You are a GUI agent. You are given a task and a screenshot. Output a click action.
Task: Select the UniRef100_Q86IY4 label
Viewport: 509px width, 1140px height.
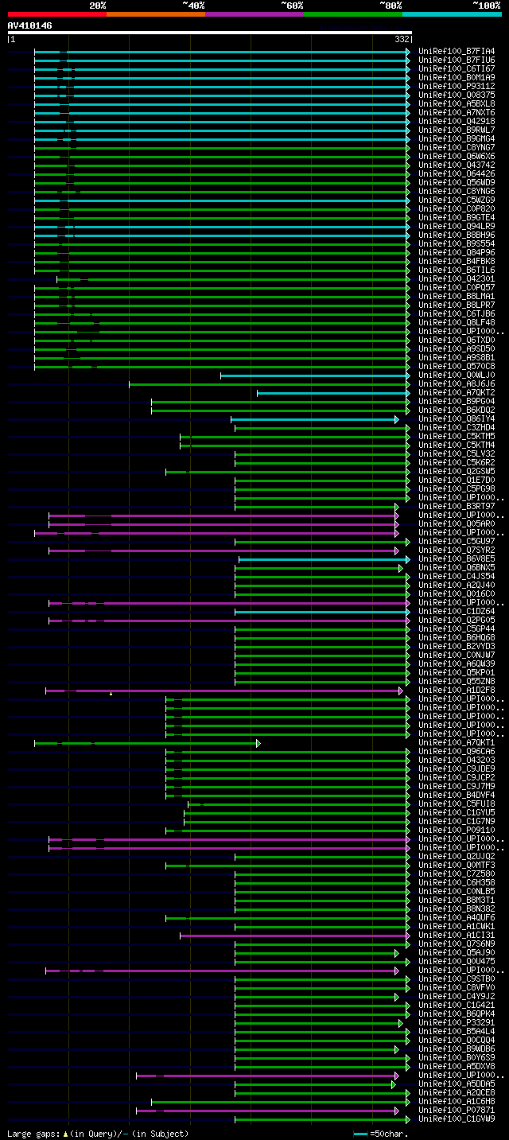(457, 418)
